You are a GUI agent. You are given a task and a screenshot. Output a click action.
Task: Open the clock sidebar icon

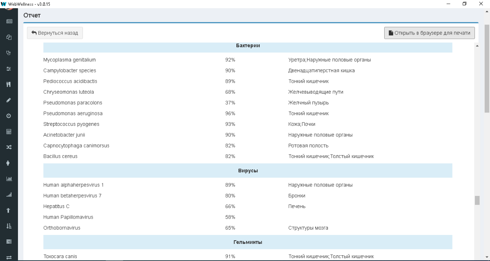9,116
